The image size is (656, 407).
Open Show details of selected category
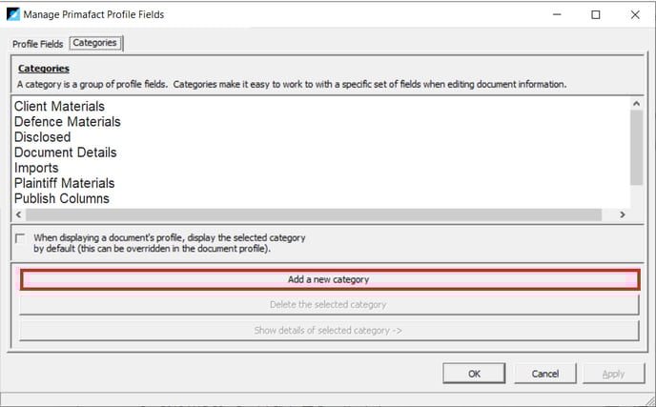coord(329,331)
